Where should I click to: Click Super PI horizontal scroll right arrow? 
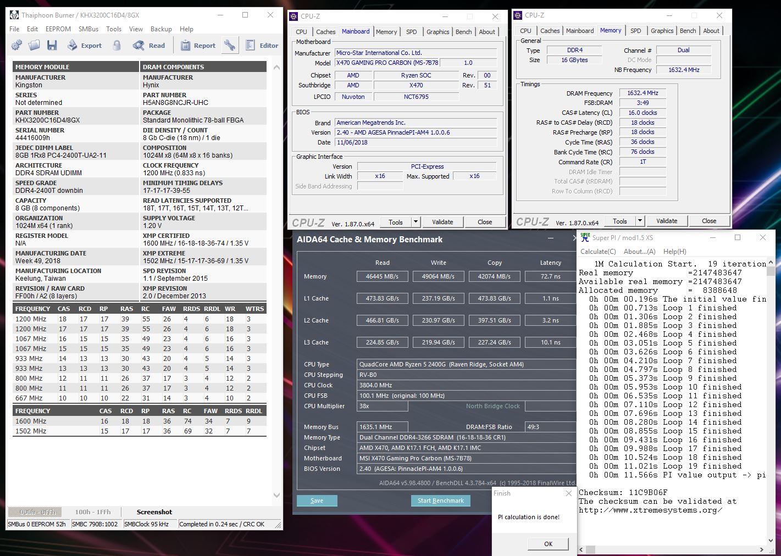(761, 549)
